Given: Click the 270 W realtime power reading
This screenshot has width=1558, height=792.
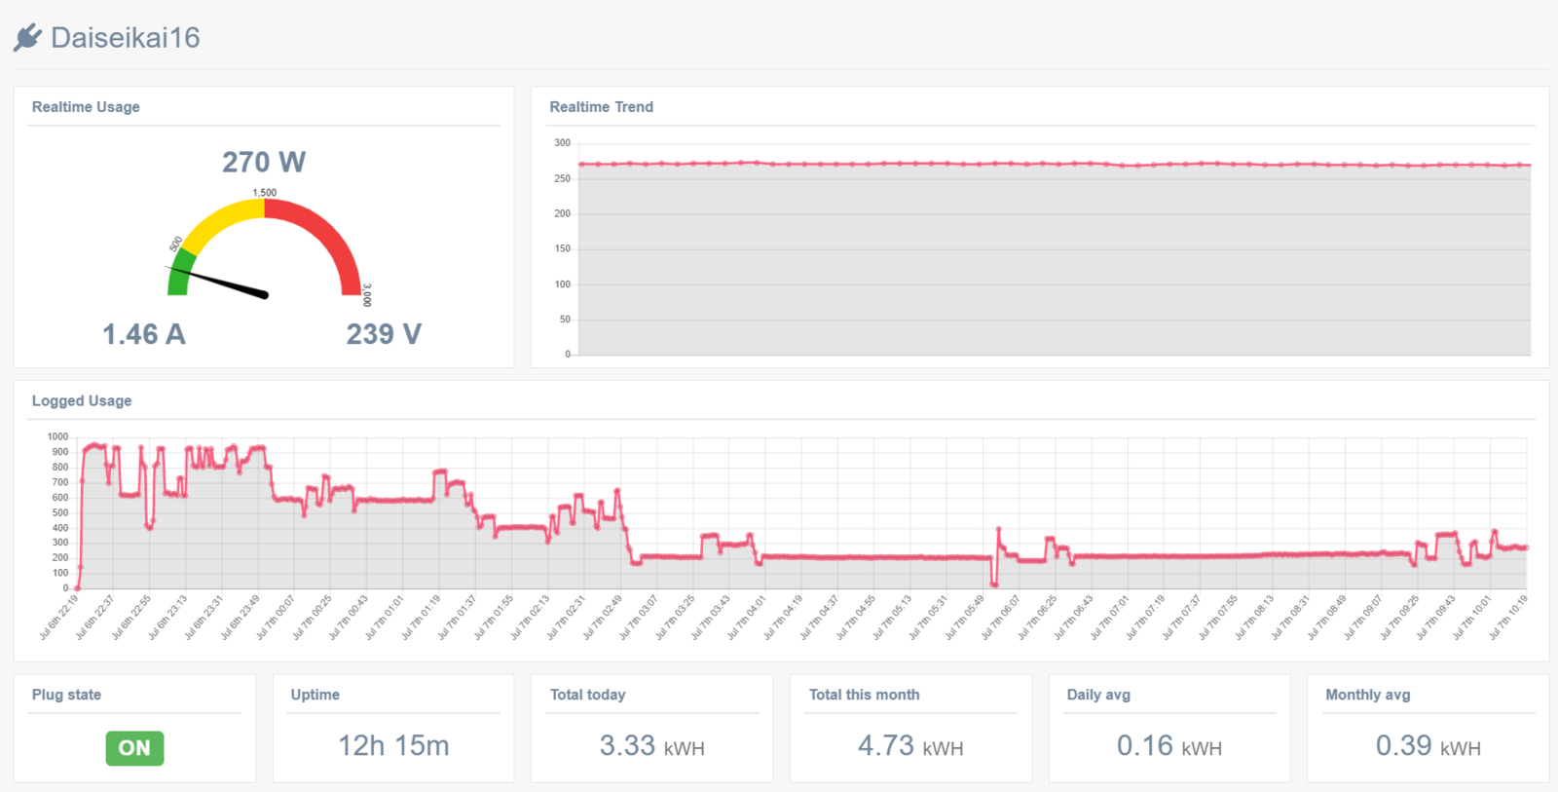Looking at the screenshot, I should 264,162.
